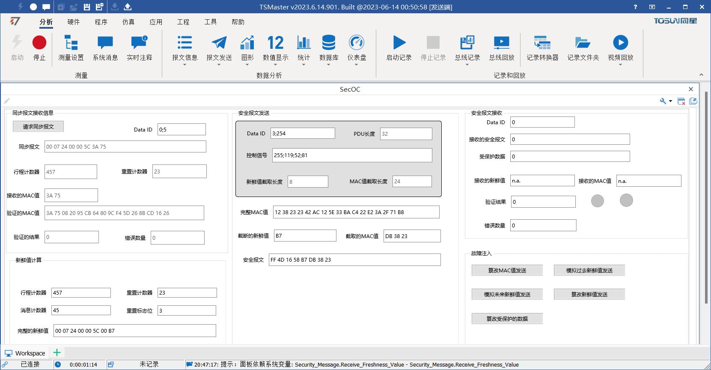Open the 总线回放 bus replay icon
Image resolution: width=711 pixels, height=370 pixels.
coord(501,43)
